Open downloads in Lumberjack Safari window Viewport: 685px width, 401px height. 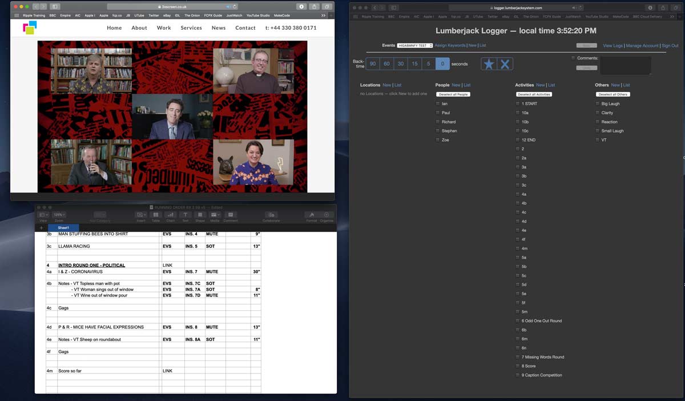coord(650,7)
